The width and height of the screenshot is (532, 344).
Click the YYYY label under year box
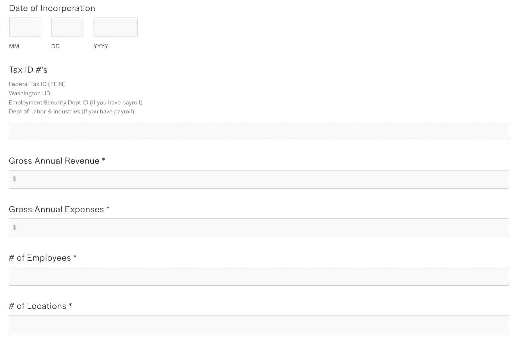pyautogui.click(x=101, y=46)
